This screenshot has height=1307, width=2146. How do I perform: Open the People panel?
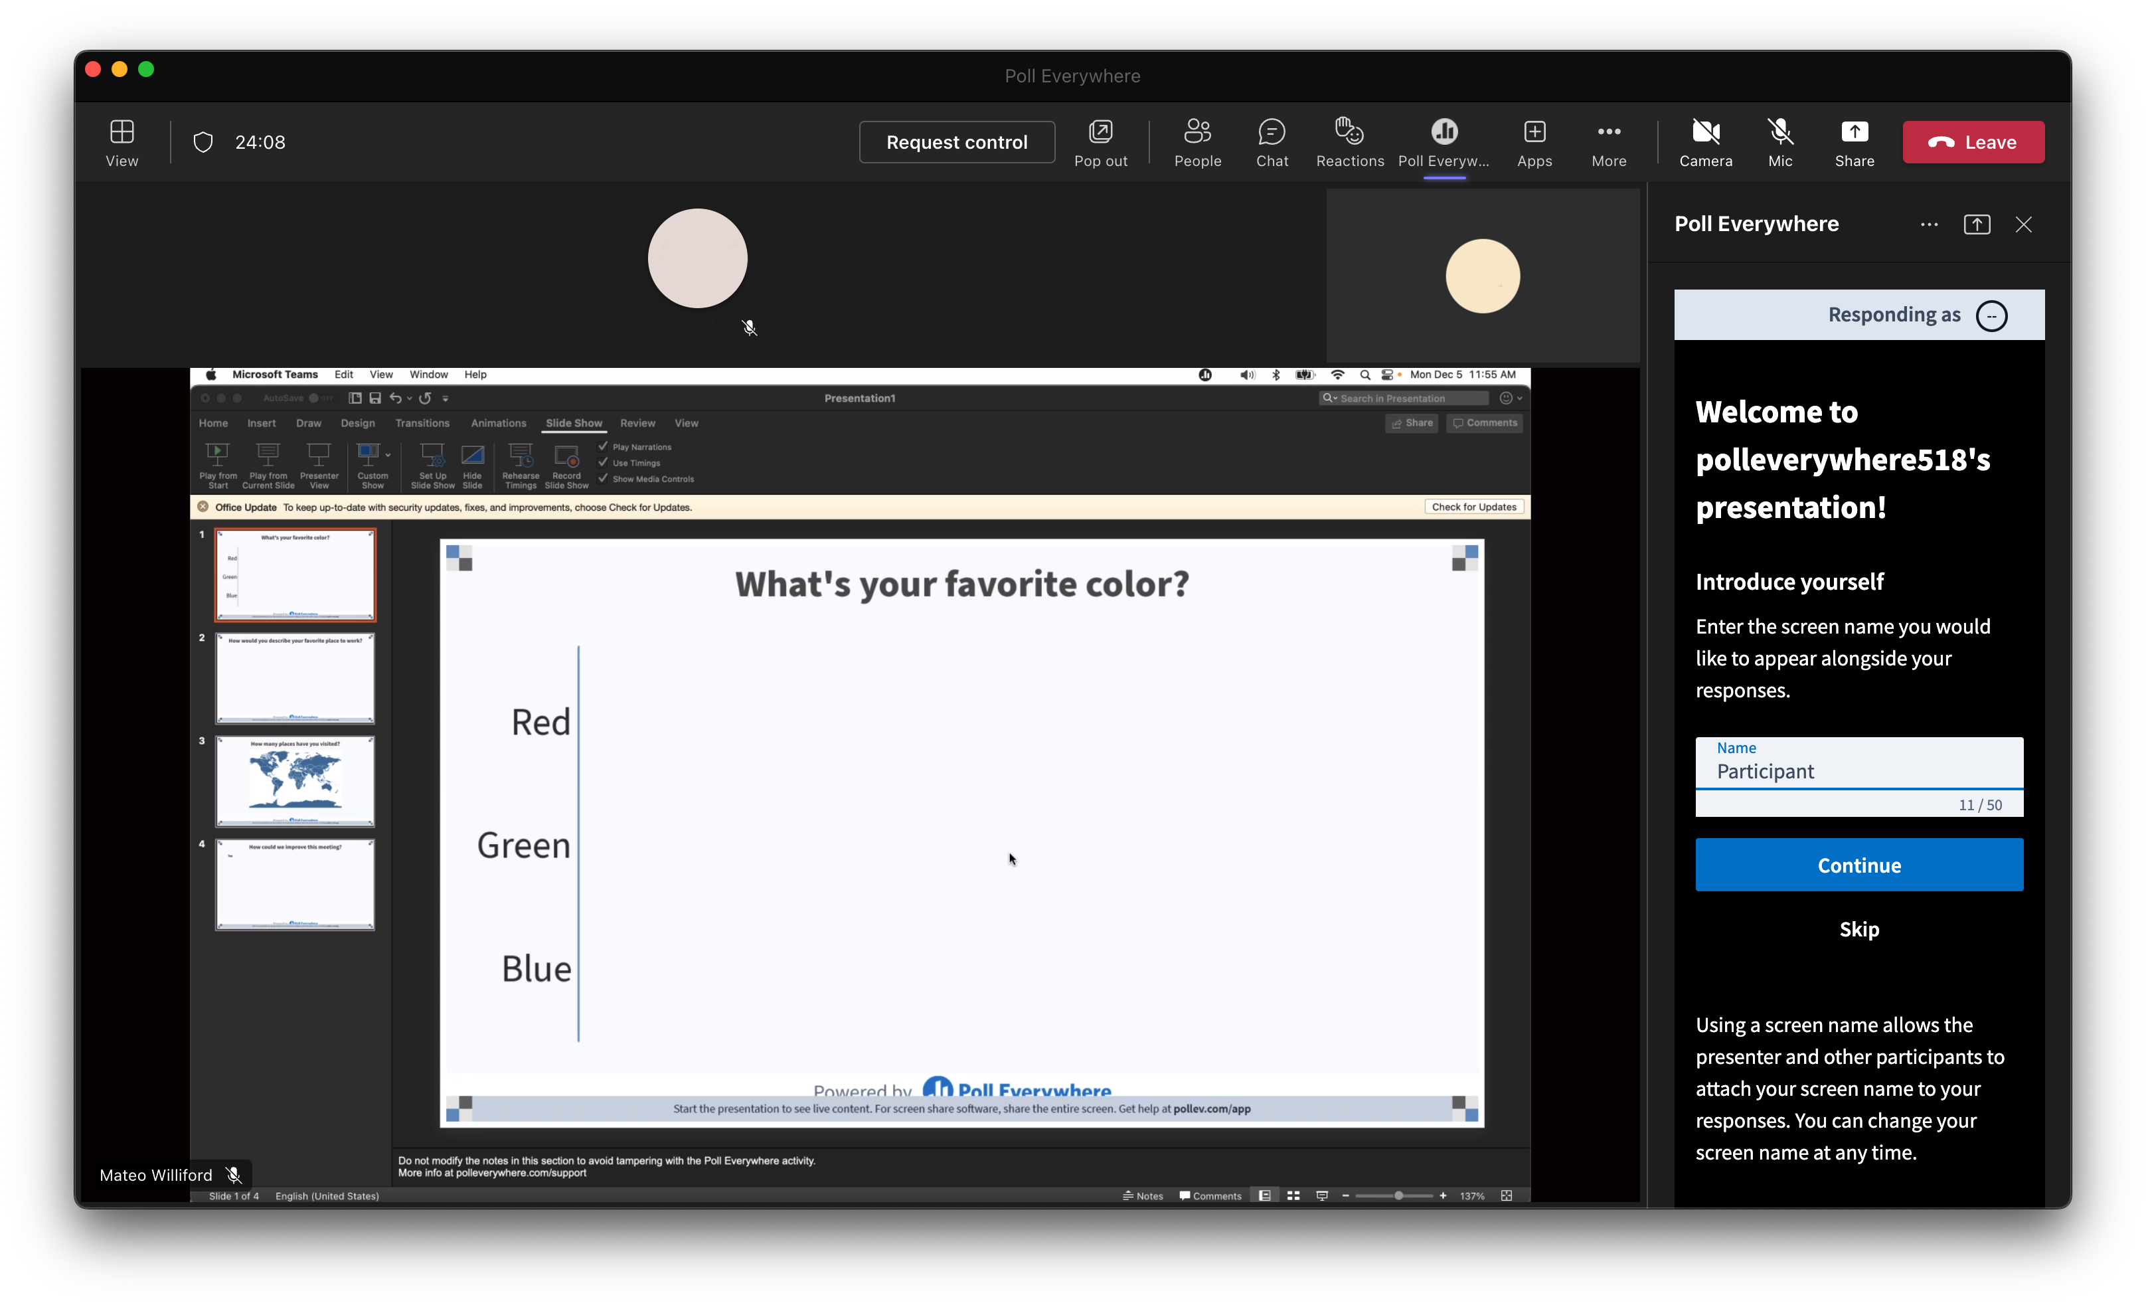point(1198,143)
